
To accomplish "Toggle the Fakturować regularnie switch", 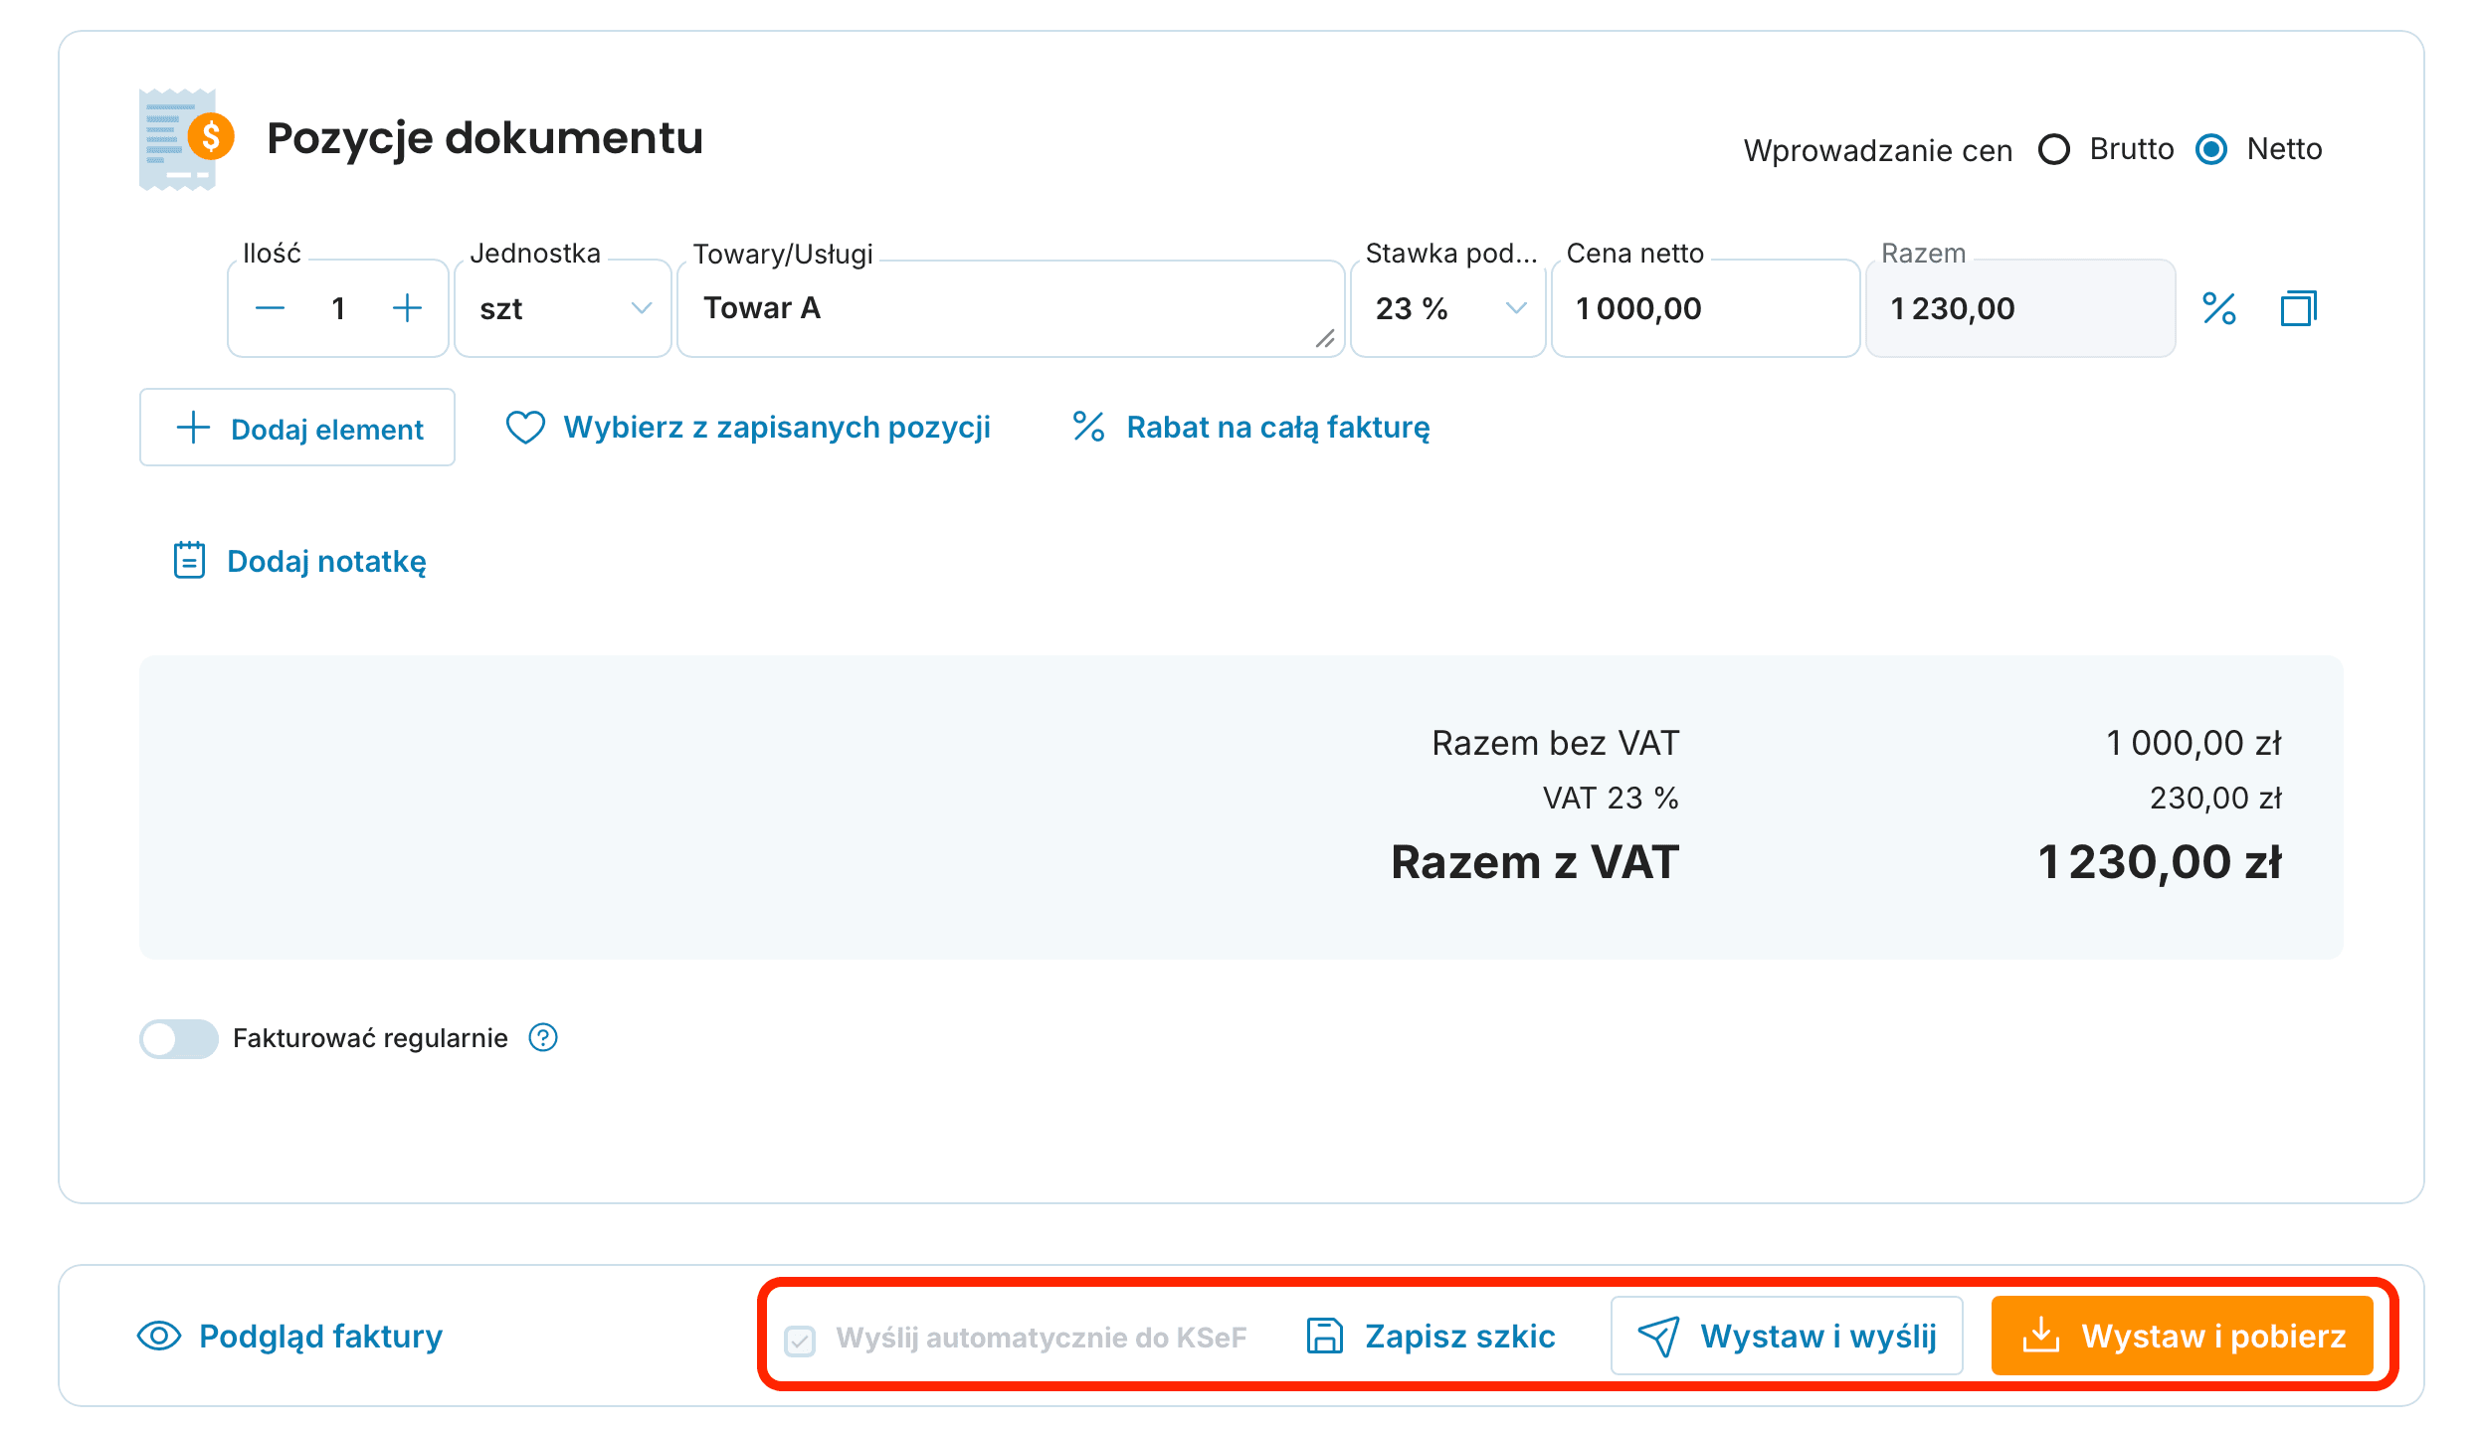I will tap(178, 1038).
